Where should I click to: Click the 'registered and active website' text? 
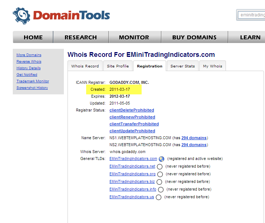pyautogui.click(x=195, y=159)
